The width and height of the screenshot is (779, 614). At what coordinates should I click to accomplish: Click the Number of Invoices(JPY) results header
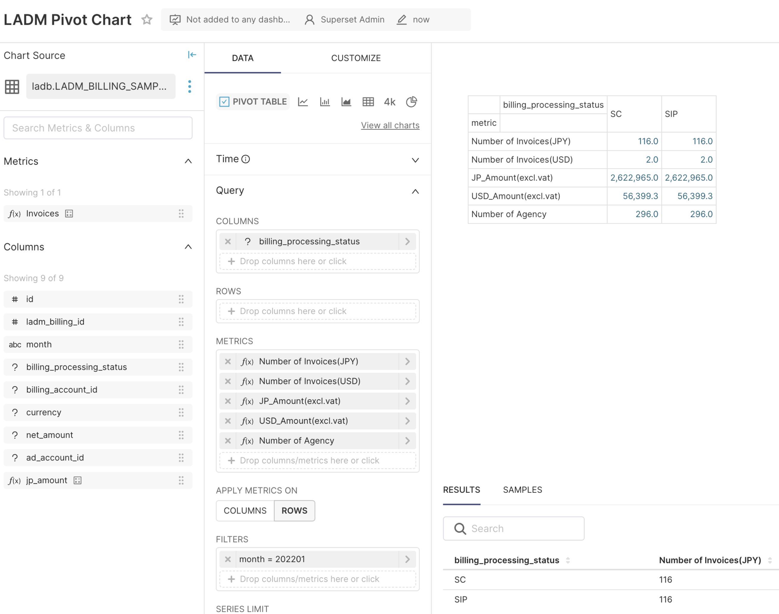(710, 560)
